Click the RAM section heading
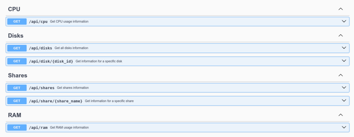 15,115
